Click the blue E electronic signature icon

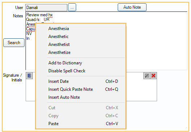coord(29,76)
